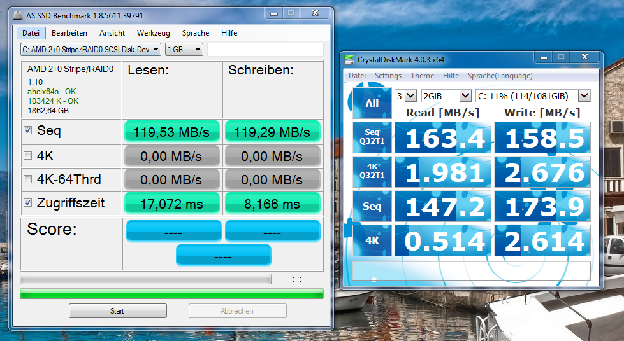This screenshot has height=341, width=624.
Task: Click the Lesen score bar
Action: click(174, 231)
